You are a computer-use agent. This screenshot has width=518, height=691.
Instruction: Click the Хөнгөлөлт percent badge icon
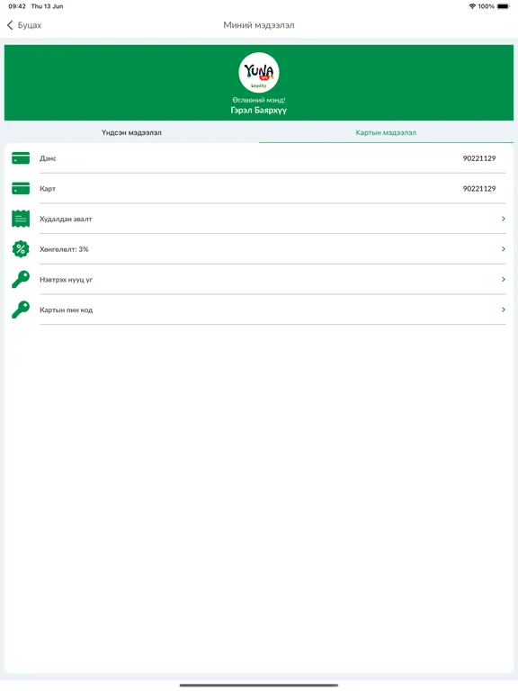click(x=21, y=249)
